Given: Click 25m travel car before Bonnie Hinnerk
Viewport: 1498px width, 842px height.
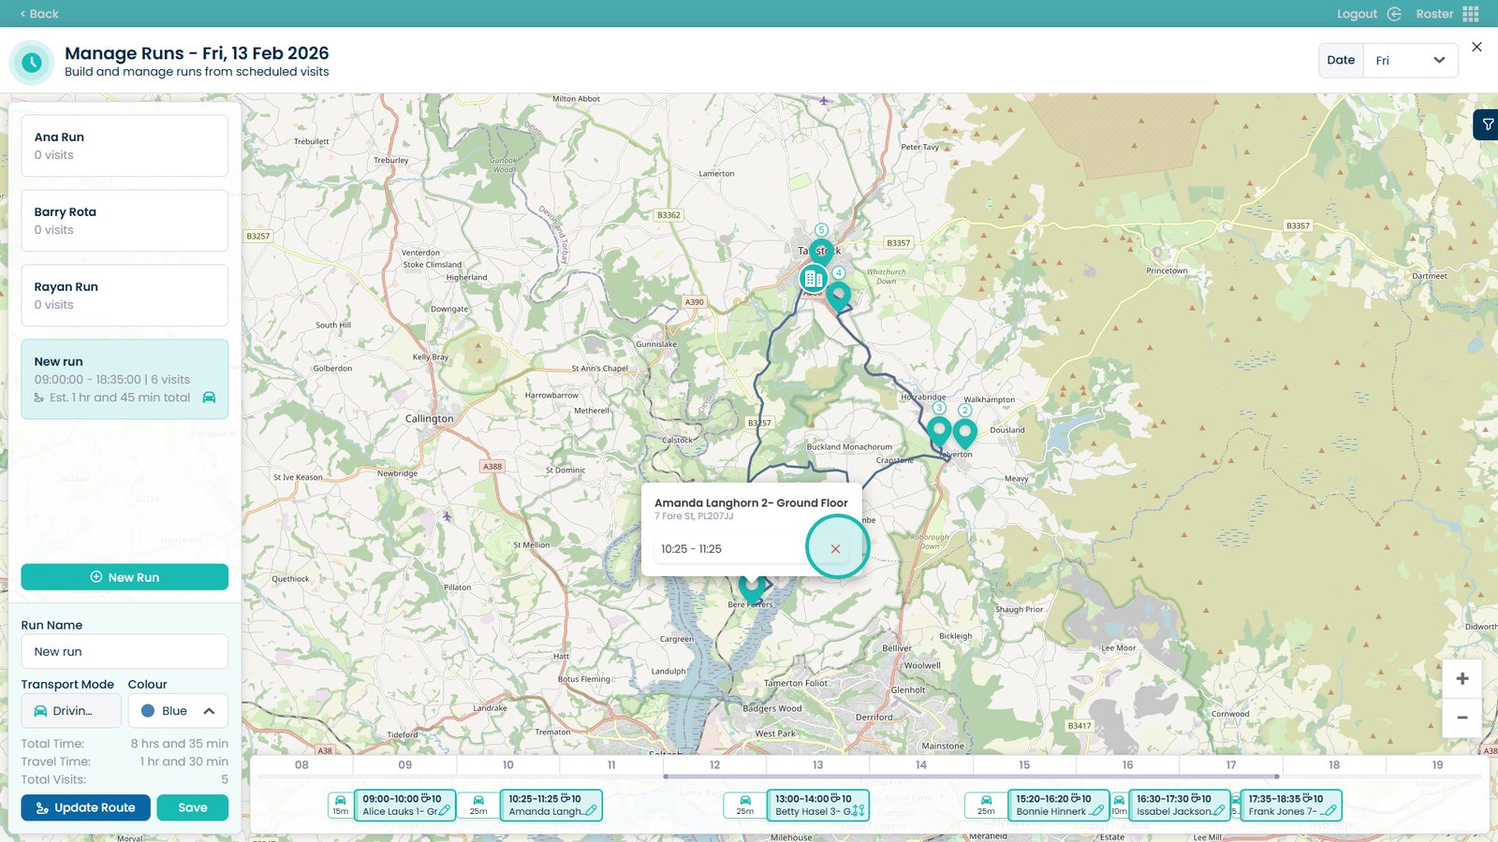Looking at the screenshot, I should (x=986, y=805).
